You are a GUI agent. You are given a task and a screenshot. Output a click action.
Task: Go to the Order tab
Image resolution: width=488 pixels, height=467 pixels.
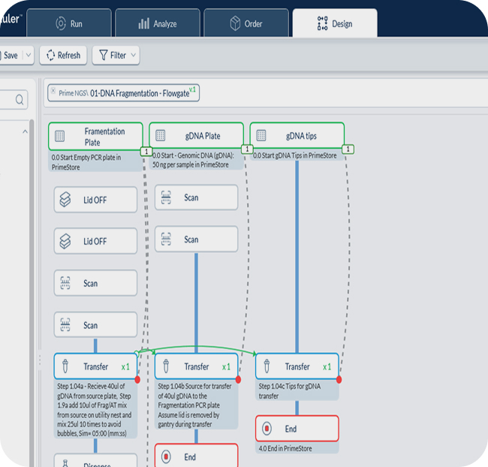(246, 23)
